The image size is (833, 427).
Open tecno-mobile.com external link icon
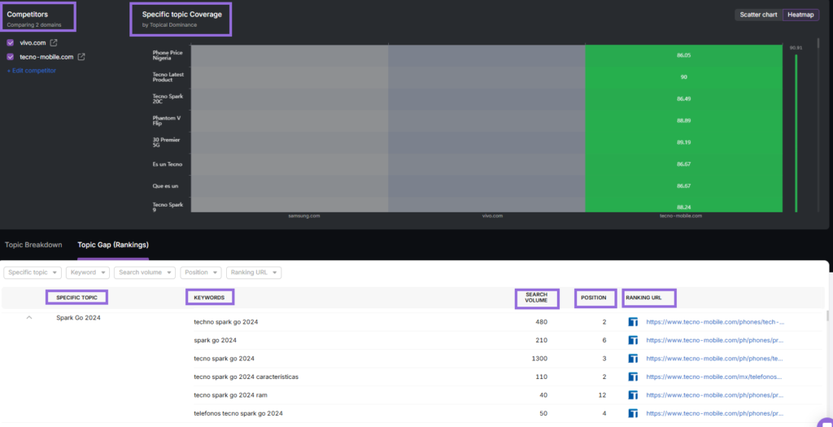(81, 57)
